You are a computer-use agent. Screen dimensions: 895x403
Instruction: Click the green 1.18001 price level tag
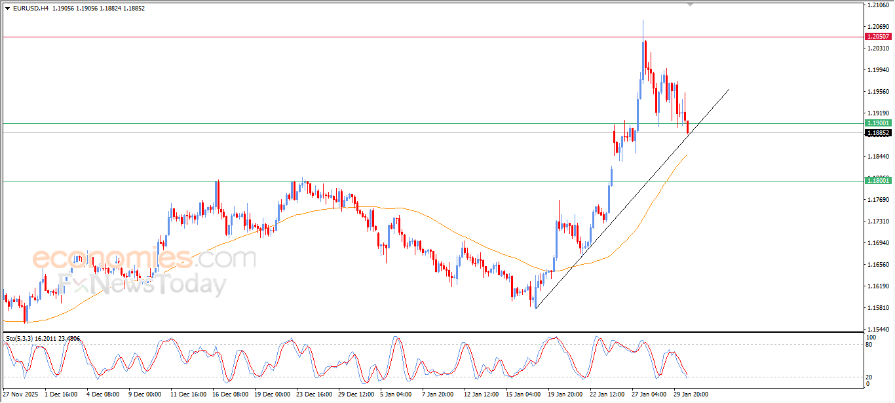(x=877, y=181)
